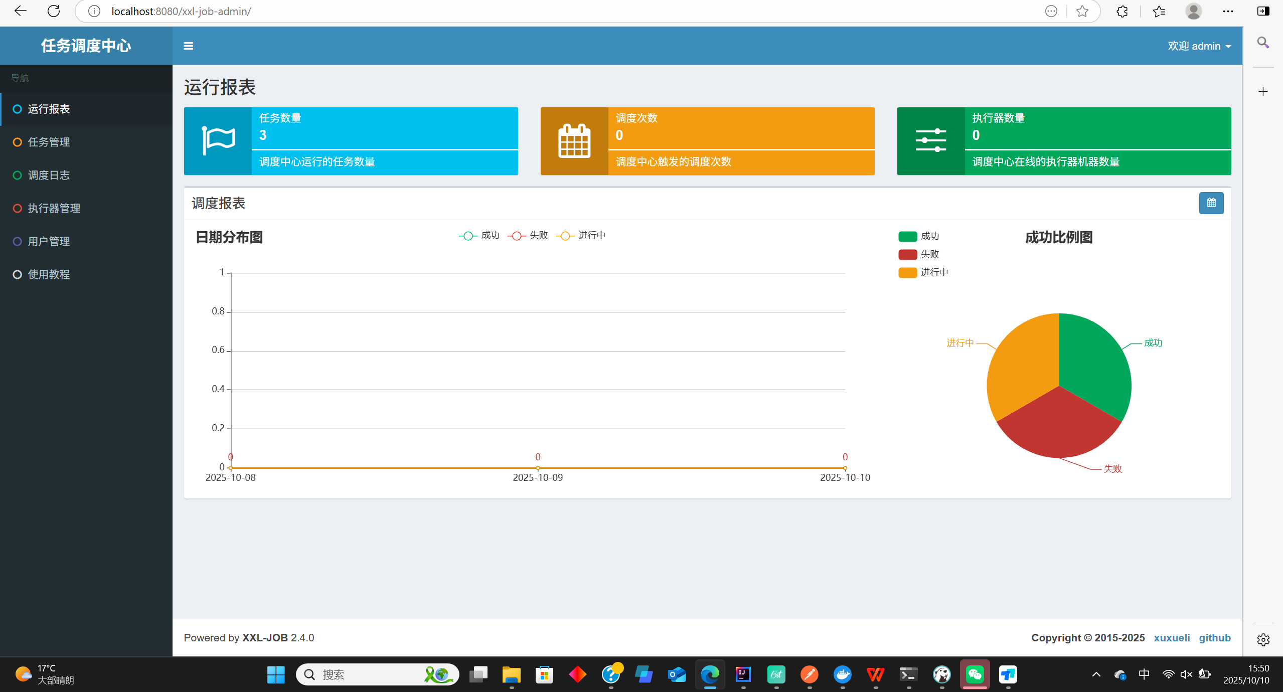Open the github footer link
Image resolution: width=1283 pixels, height=692 pixels.
pos(1214,637)
